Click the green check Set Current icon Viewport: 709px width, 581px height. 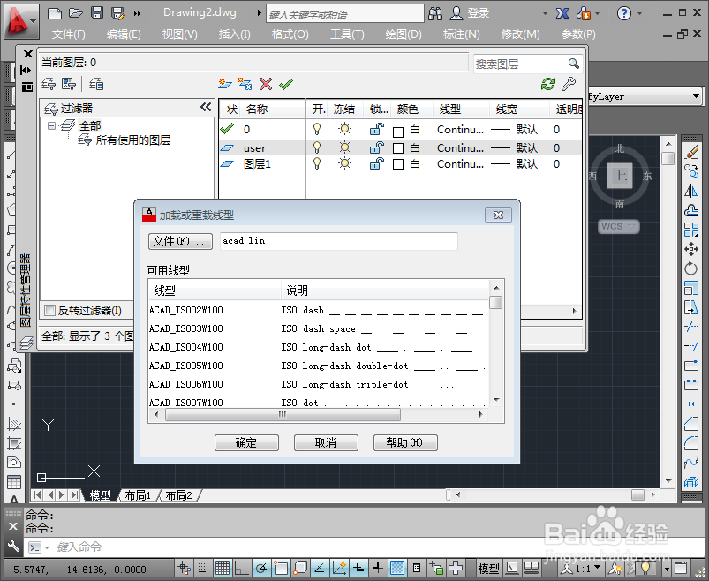[x=286, y=84]
